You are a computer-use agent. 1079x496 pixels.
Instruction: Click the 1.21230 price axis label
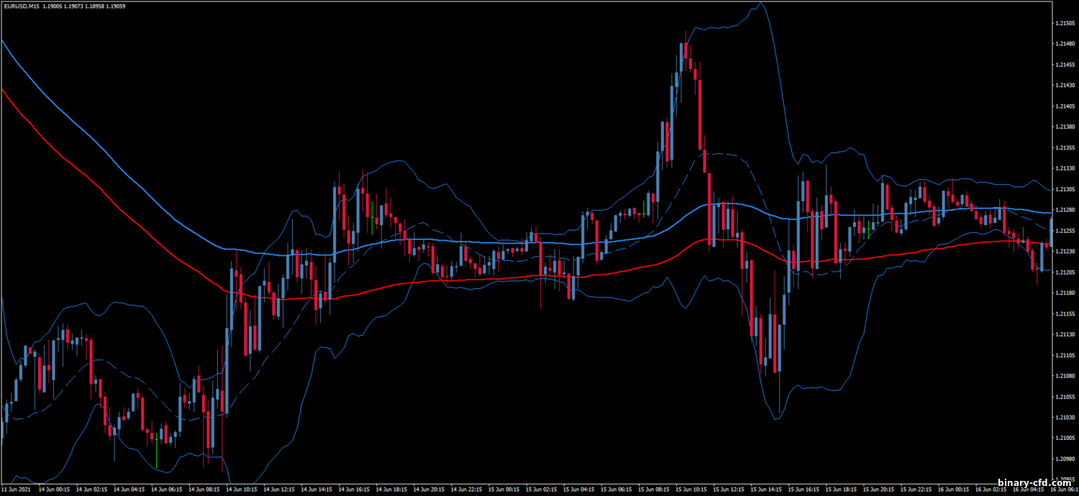point(1065,252)
